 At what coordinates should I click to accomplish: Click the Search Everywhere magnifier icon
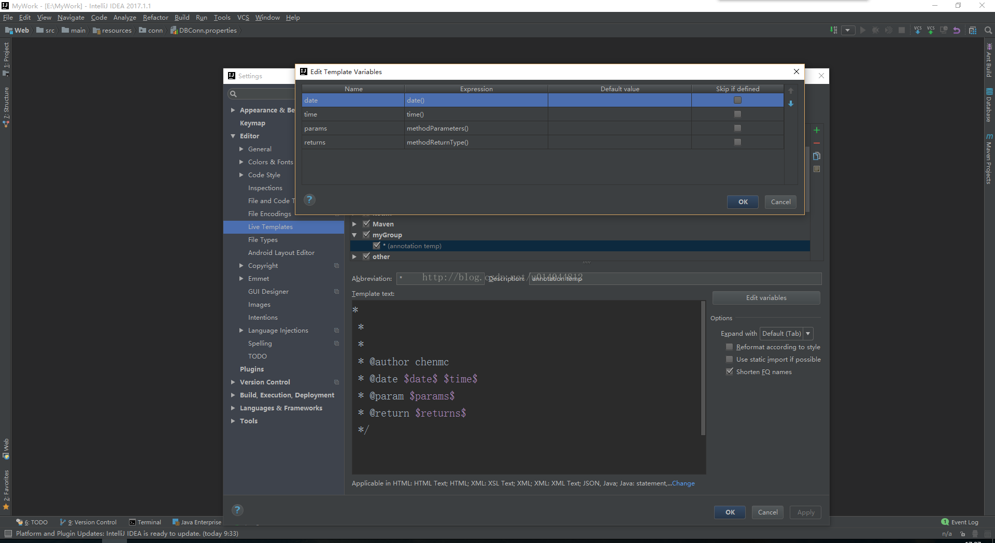pyautogui.click(x=988, y=30)
